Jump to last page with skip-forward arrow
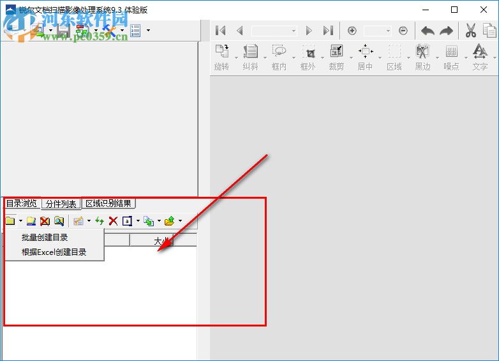 [328, 31]
